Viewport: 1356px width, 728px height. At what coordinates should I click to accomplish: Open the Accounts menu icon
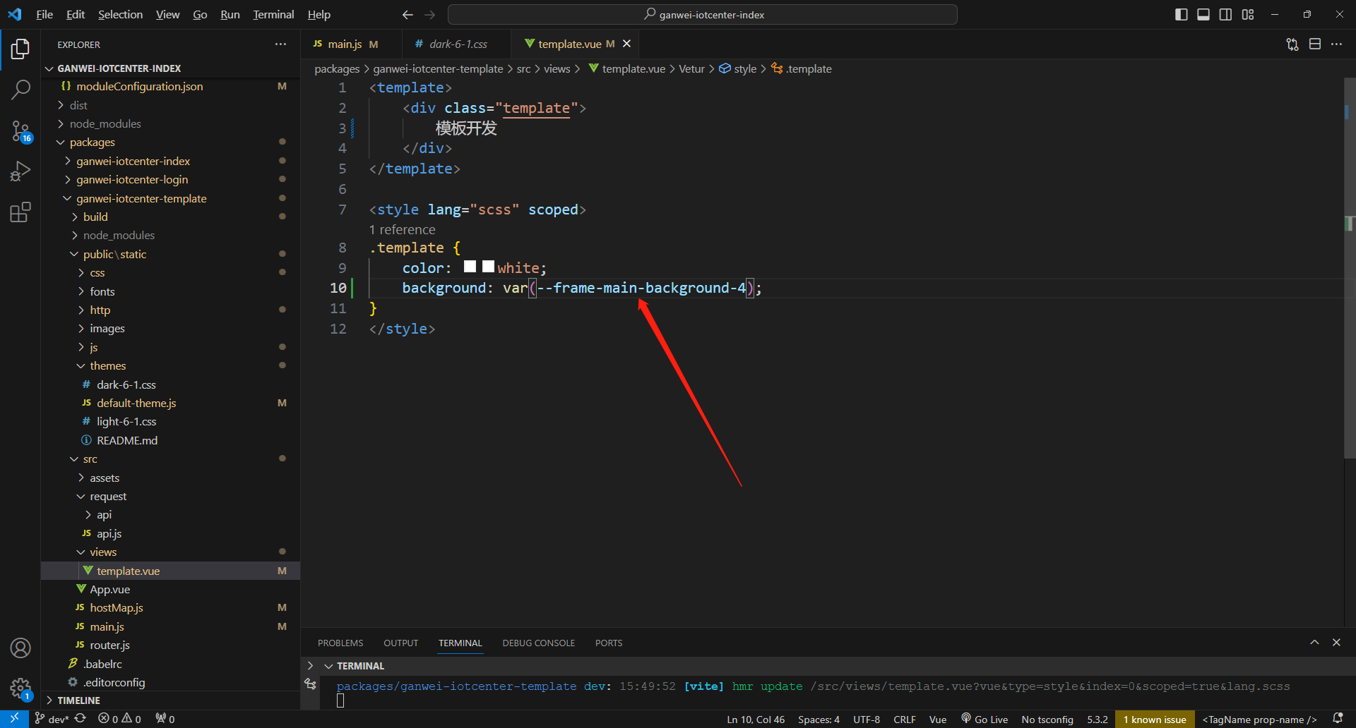click(20, 648)
